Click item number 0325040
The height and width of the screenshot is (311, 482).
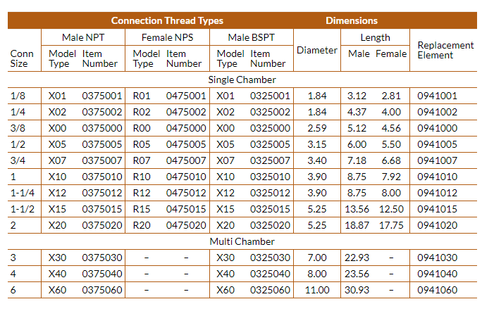click(x=270, y=274)
